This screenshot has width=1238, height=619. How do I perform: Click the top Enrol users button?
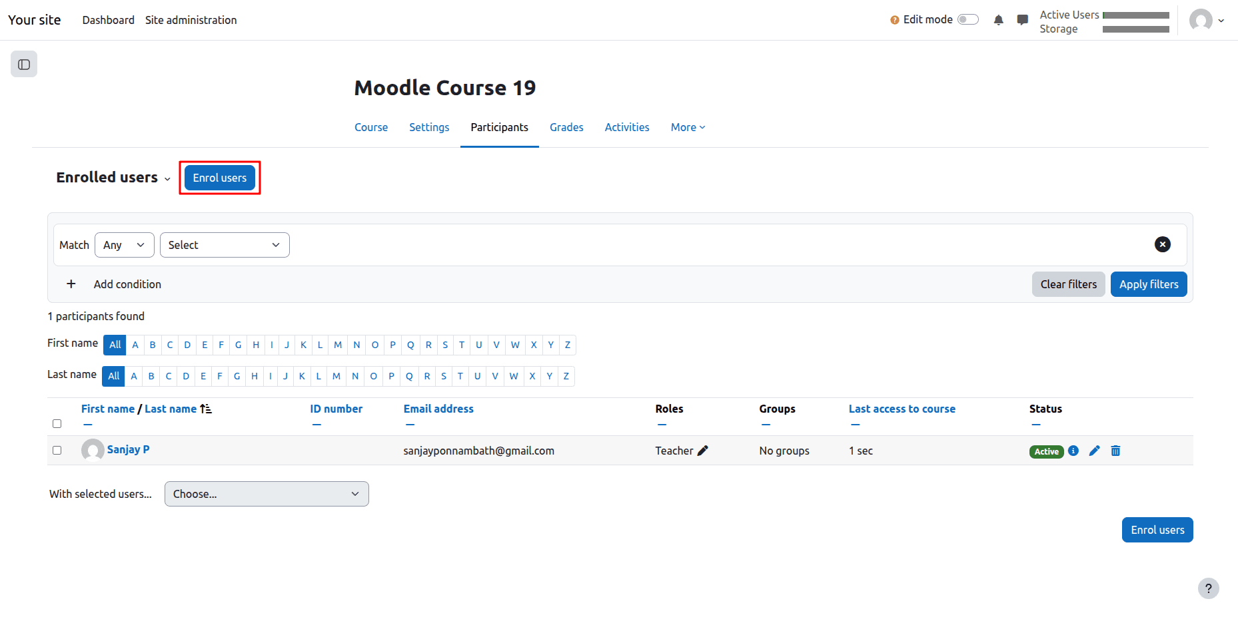click(220, 178)
